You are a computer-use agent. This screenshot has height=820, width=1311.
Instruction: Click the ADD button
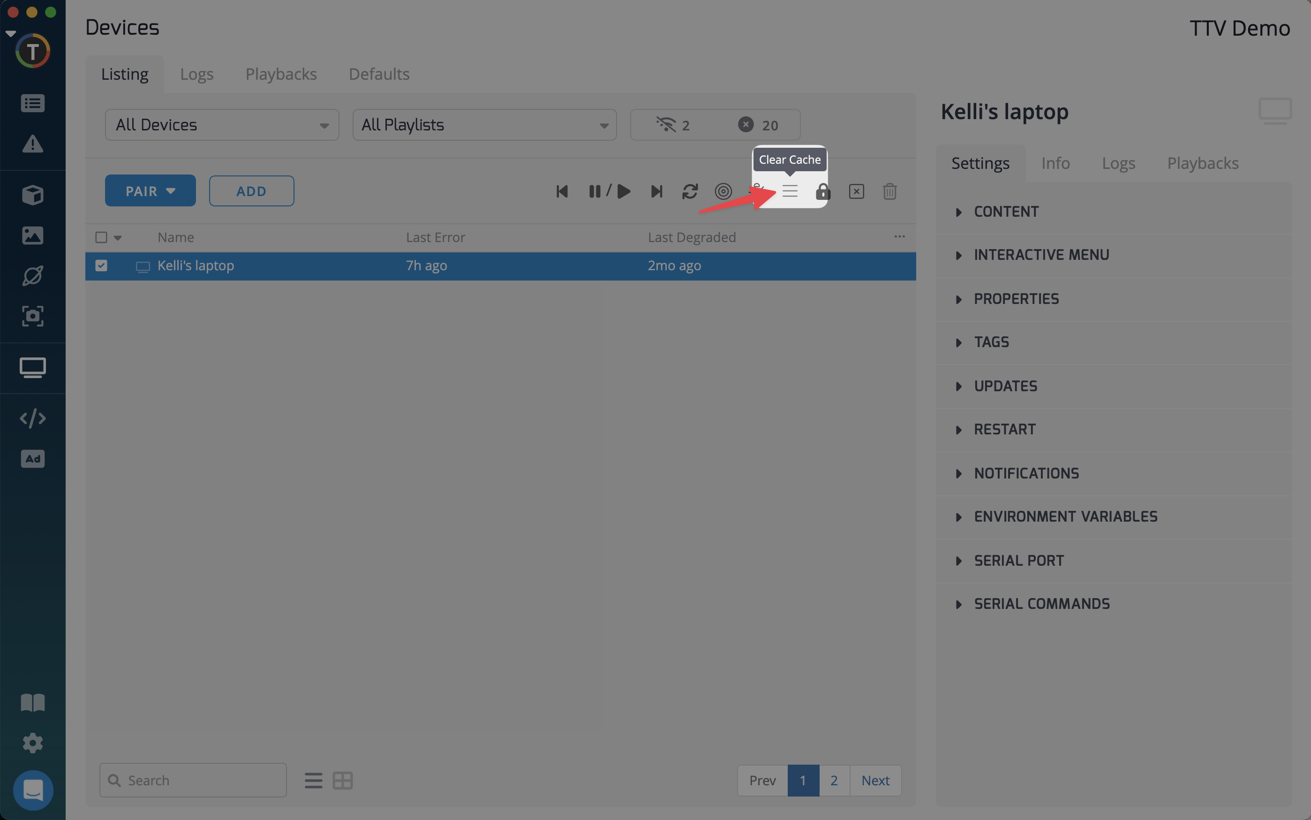(x=251, y=191)
